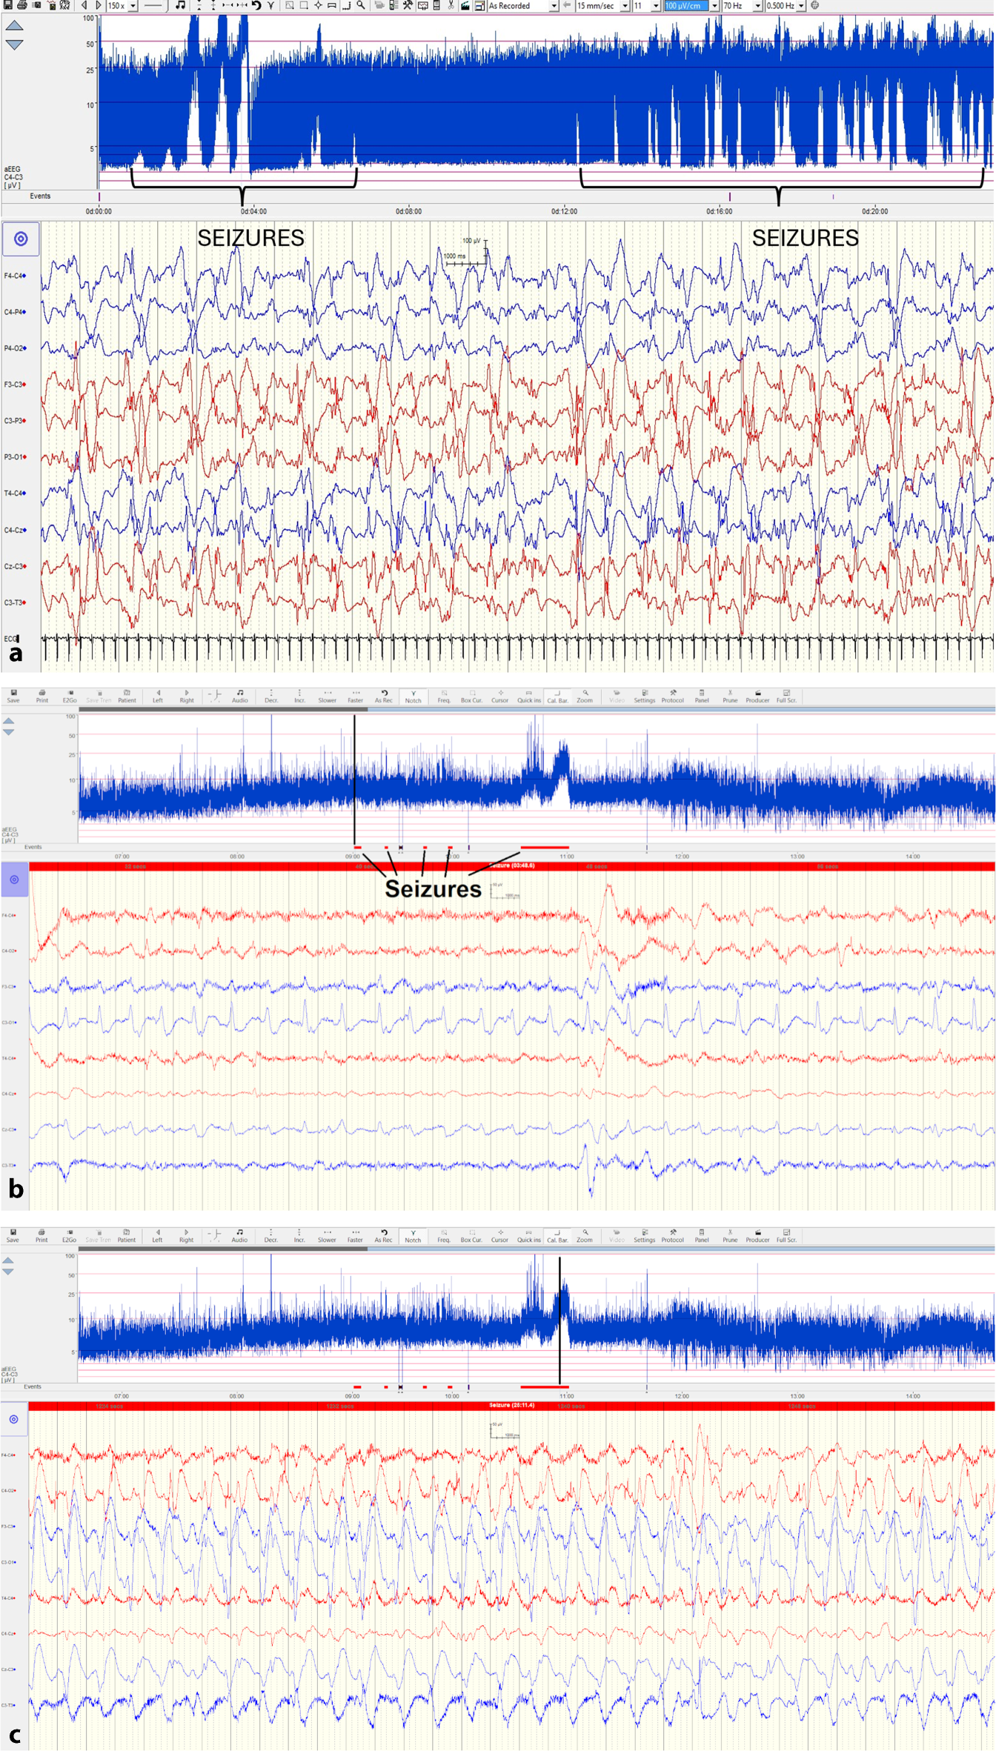Screen dimensions: 996x1751
Task: Click Save in panel c toolbar
Action: click(13, 1235)
